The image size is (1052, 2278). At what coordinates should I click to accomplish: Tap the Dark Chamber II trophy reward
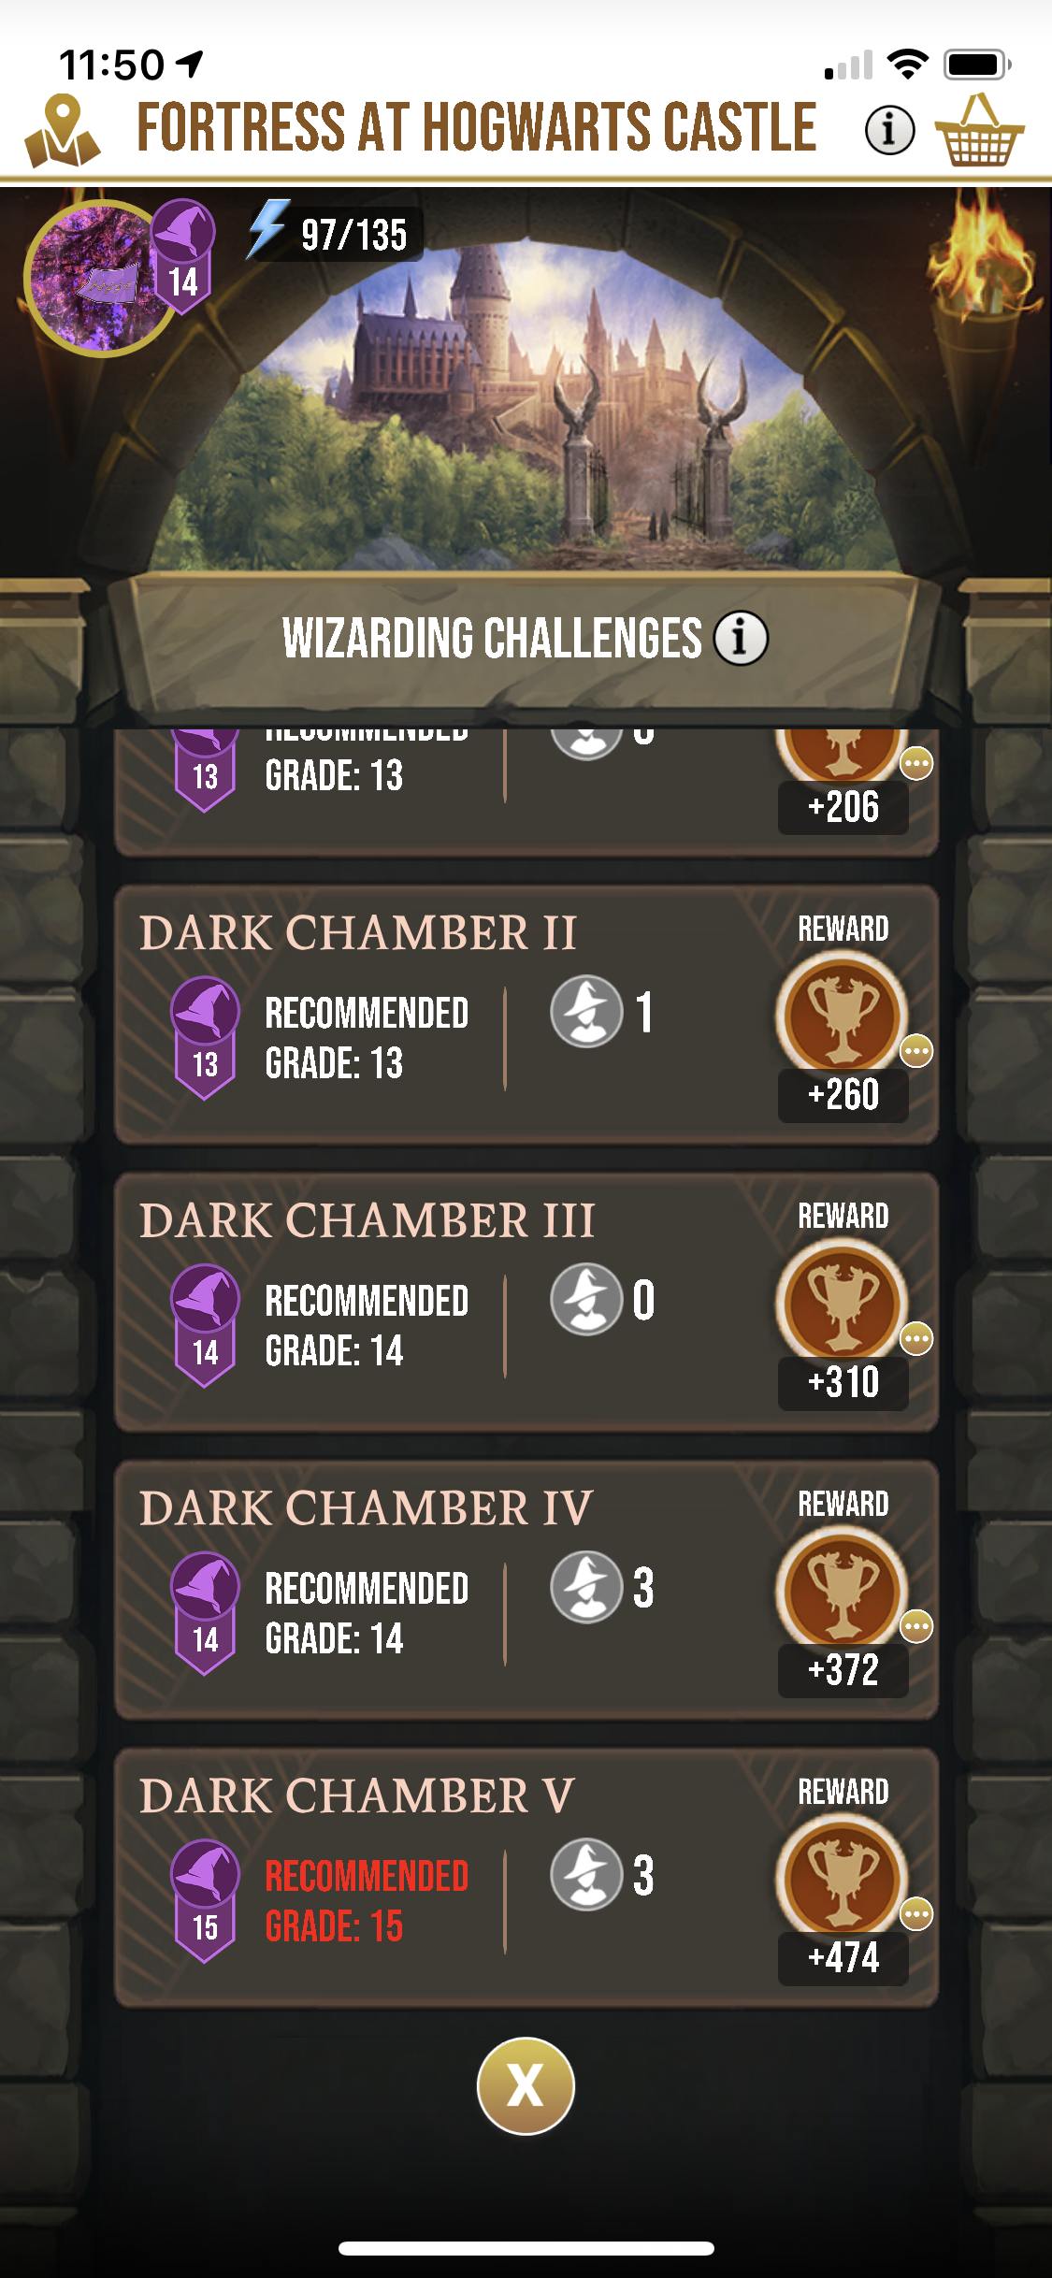pos(843,1016)
